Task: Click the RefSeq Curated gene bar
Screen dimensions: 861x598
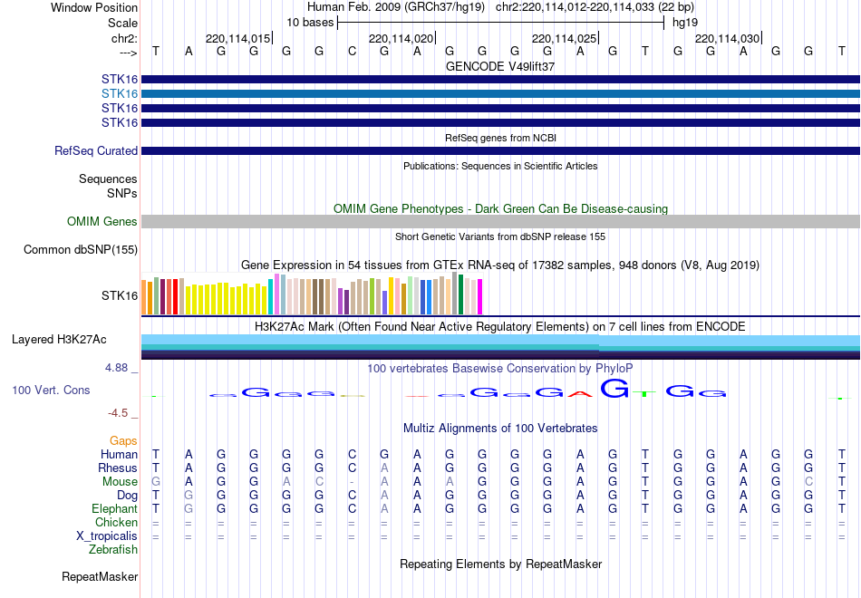Action: pyautogui.click(x=501, y=151)
